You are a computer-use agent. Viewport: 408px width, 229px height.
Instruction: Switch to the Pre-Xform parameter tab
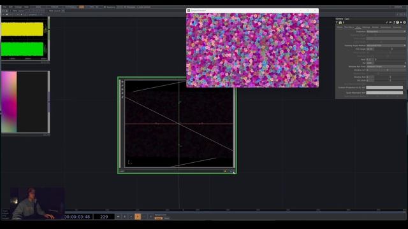point(349,27)
